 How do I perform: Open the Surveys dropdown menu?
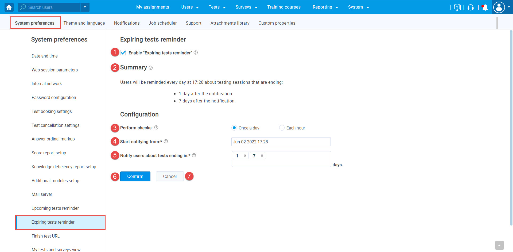(243, 7)
